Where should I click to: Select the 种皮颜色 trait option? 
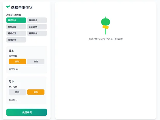[37, 20]
